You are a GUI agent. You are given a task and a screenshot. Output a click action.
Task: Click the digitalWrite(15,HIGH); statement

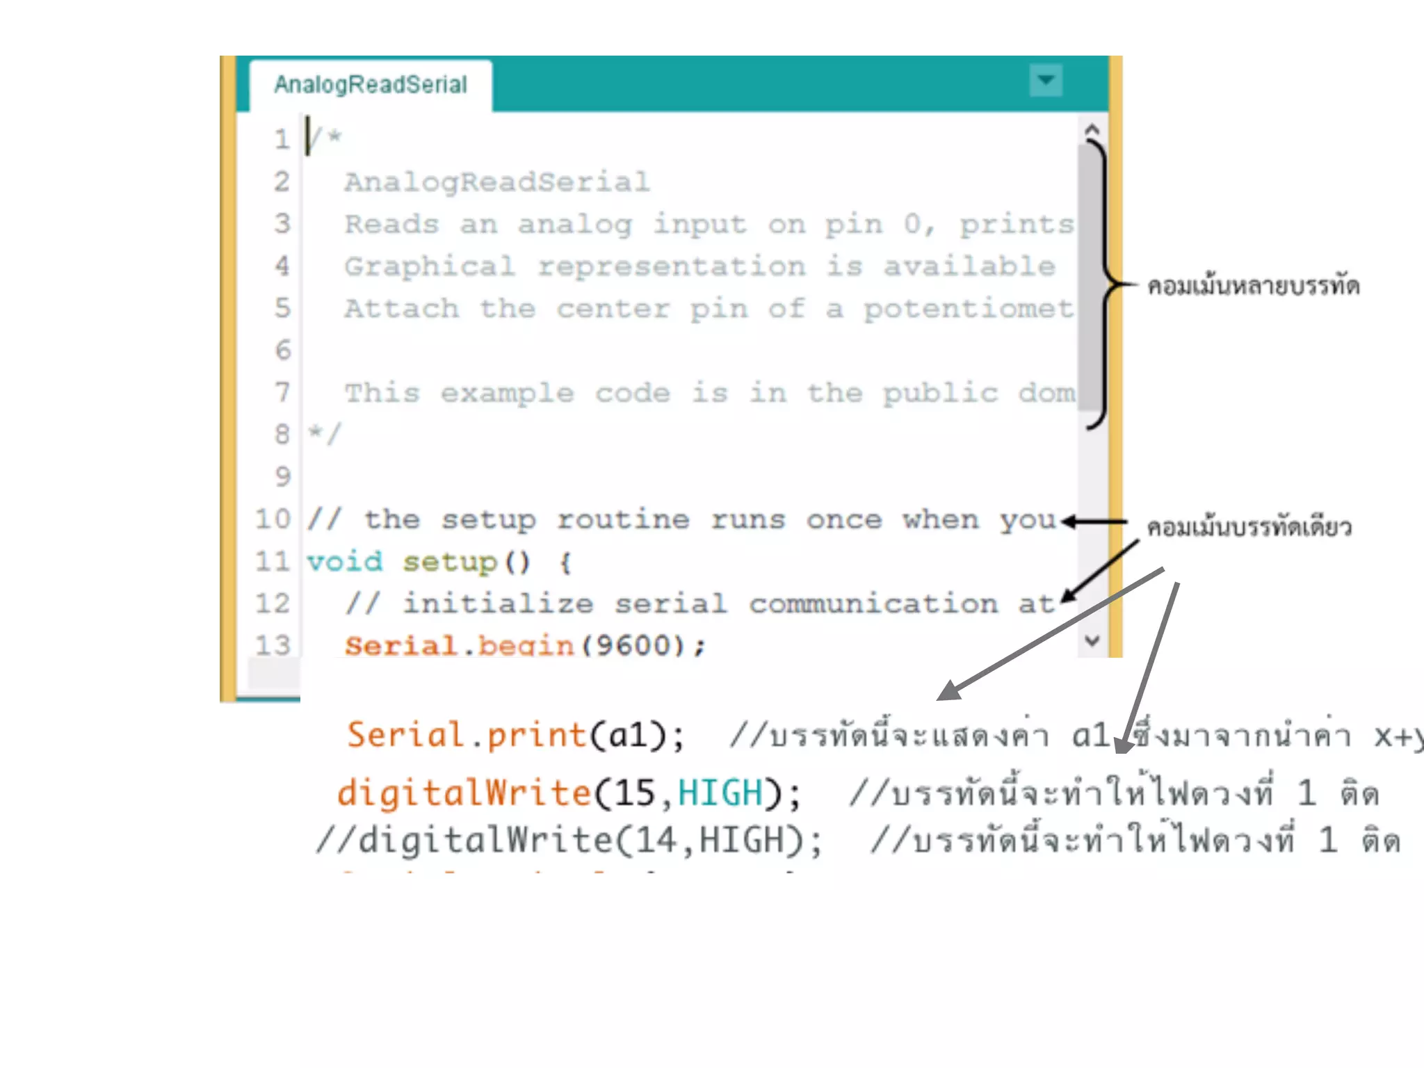pos(568,793)
